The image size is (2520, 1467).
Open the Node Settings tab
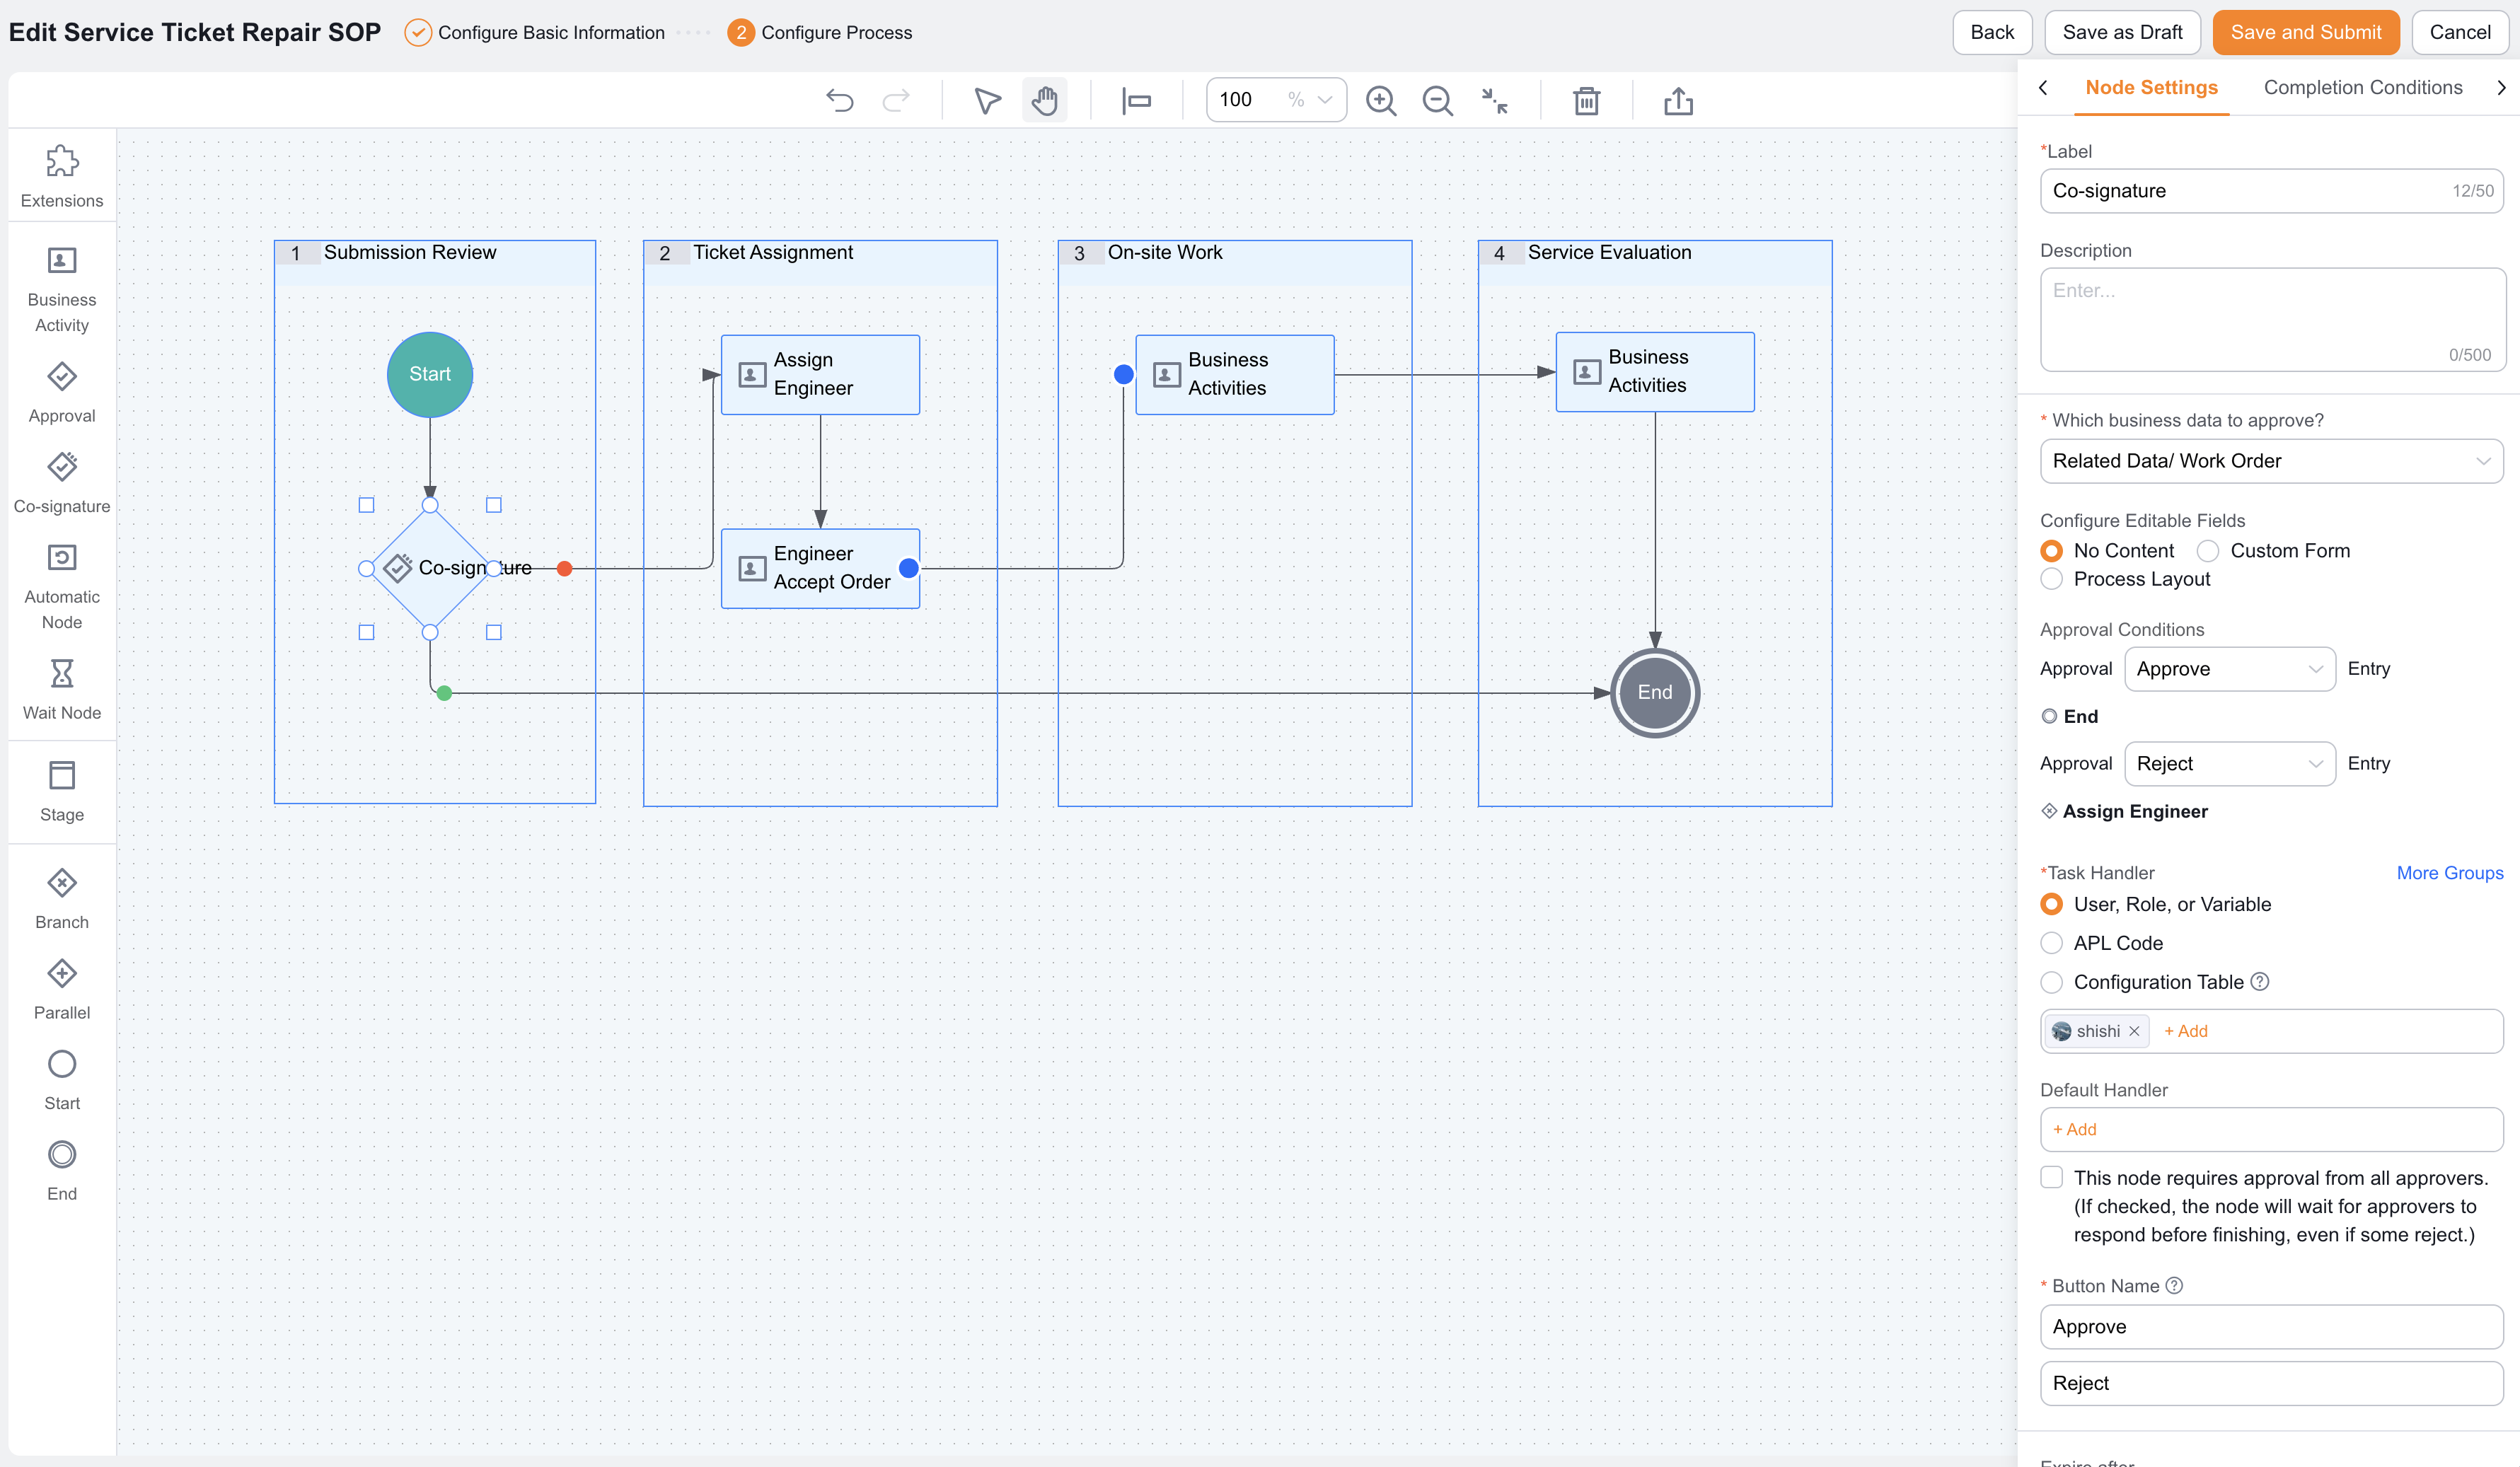(x=2151, y=88)
